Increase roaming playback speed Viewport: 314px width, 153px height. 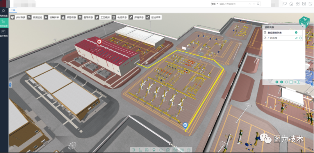298,82
